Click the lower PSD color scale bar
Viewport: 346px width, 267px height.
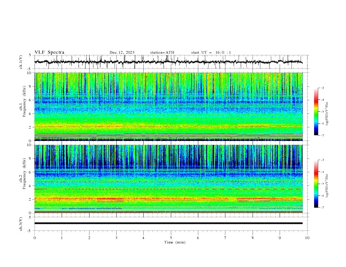tap(316, 184)
